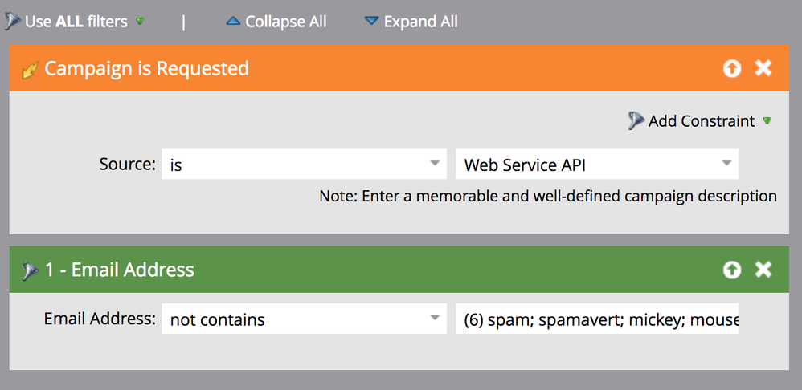Select the Campaign is Requested header bar
802x390 pixels.
399,68
